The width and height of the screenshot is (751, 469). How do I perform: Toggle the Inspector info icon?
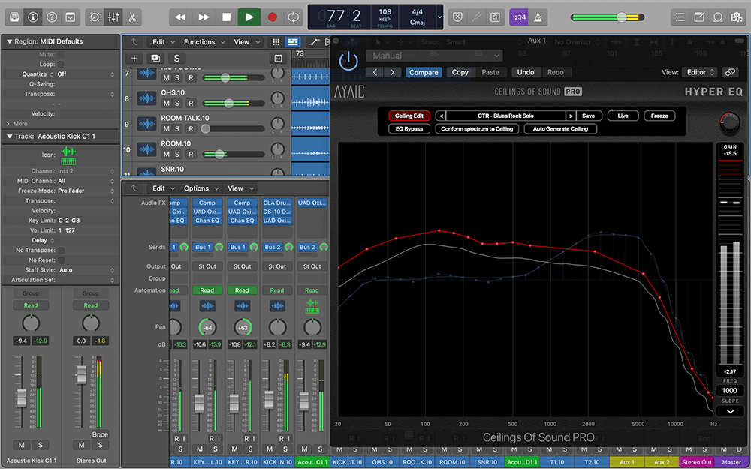33,17
